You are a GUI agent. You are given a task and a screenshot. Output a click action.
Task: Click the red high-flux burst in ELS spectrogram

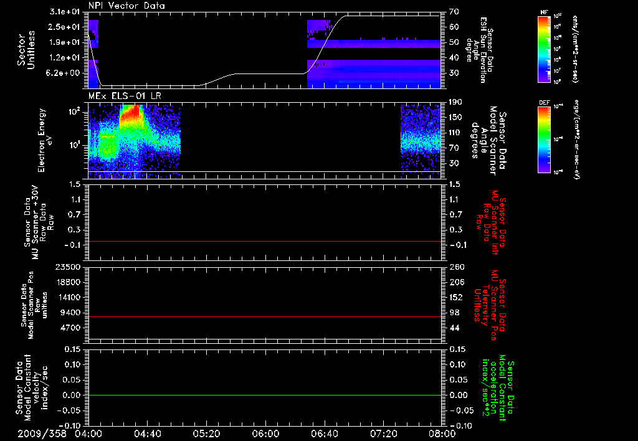click(x=131, y=114)
